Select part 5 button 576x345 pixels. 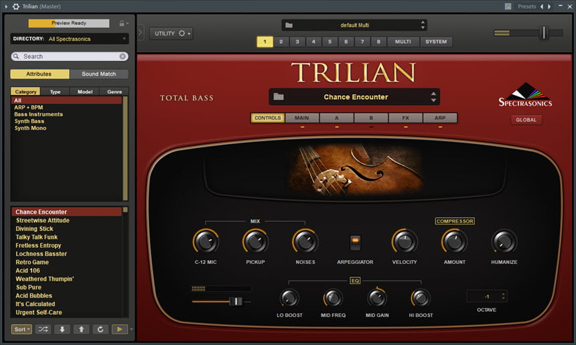330,42
